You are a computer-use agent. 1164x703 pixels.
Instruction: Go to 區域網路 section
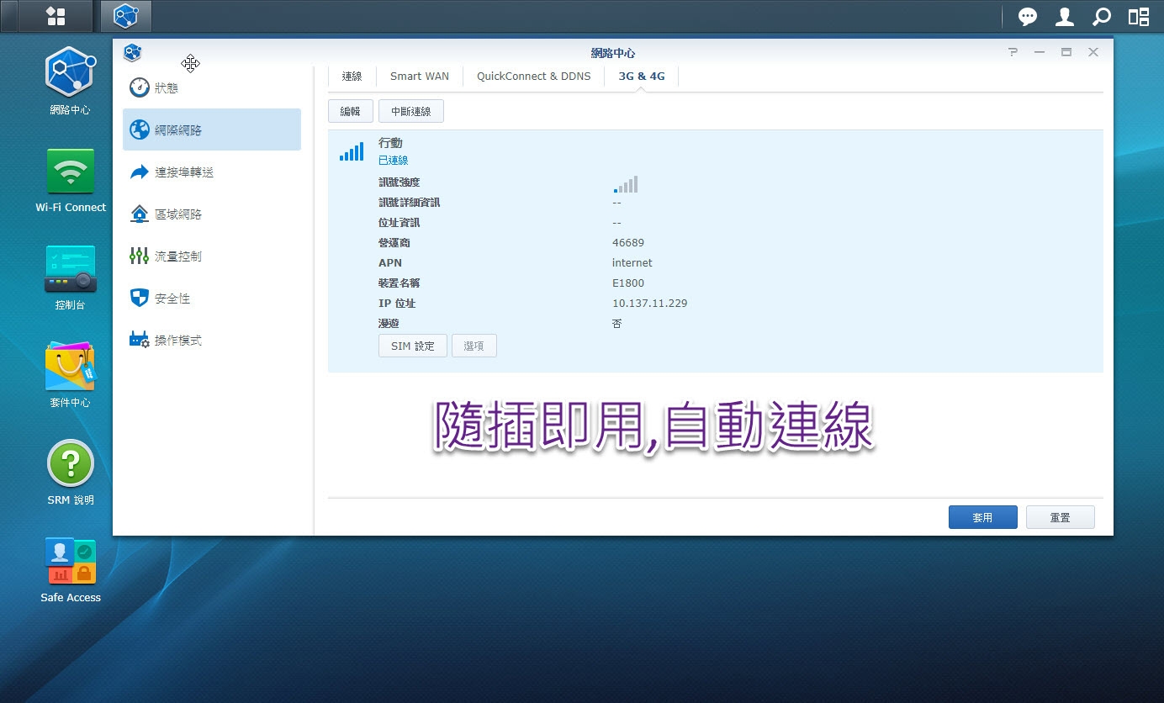click(212, 214)
